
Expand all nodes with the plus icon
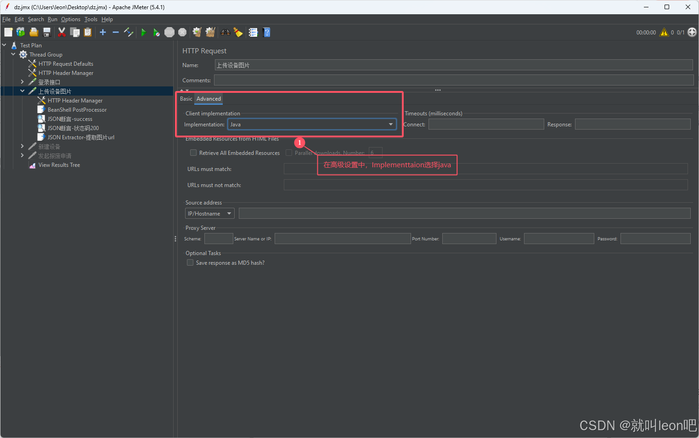(103, 32)
